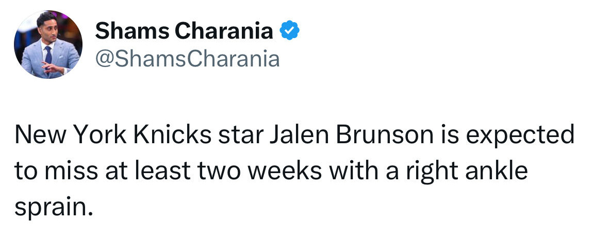This screenshot has height=238, width=608.
Task: Select the word "ankle" in the tweet
Action: (496, 171)
